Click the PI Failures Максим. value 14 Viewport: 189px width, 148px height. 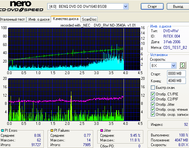pyautogui.click(x=89, y=140)
